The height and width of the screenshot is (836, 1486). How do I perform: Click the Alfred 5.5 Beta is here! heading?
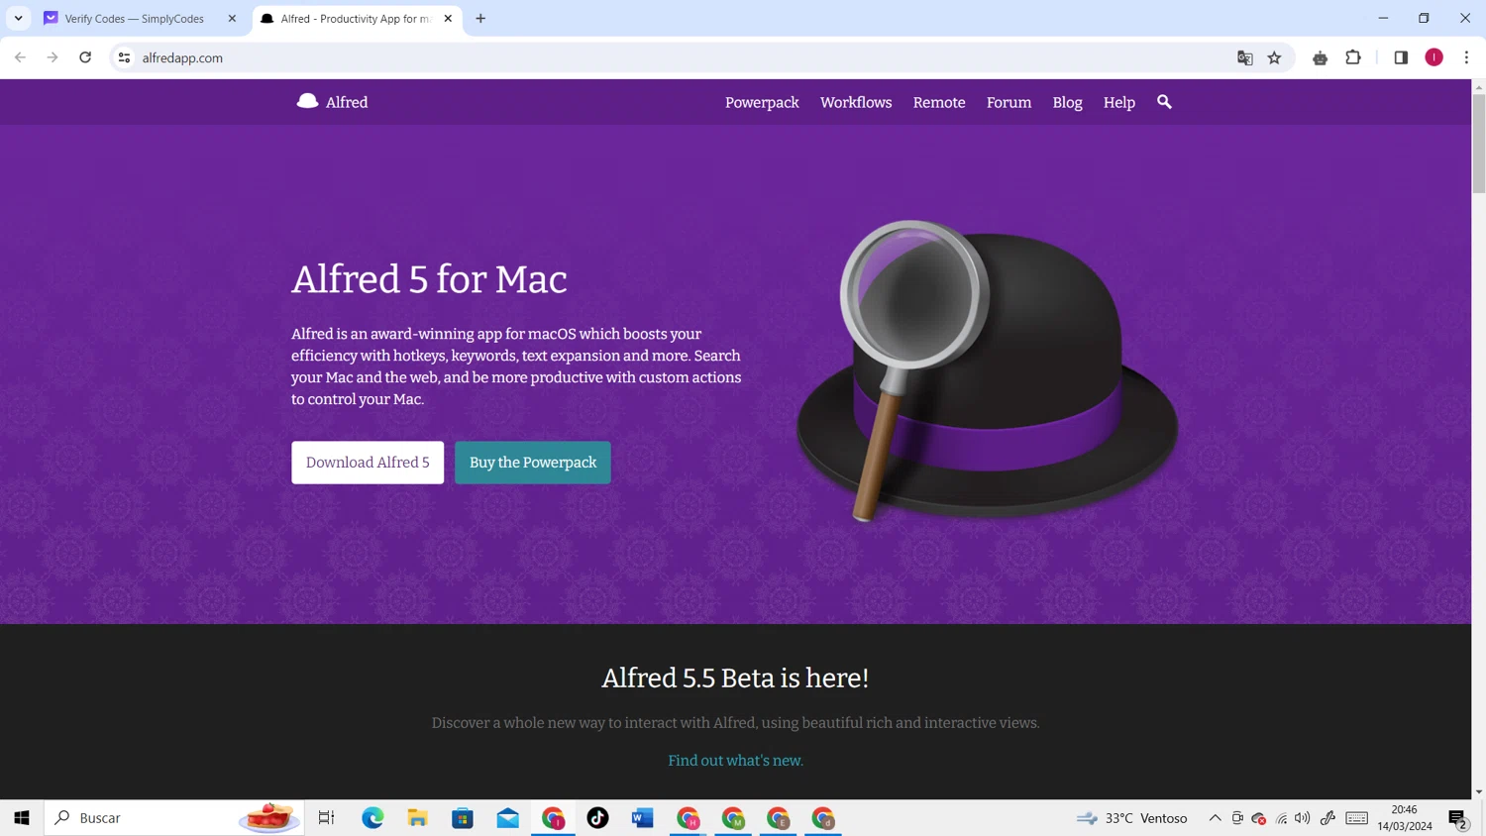click(735, 679)
